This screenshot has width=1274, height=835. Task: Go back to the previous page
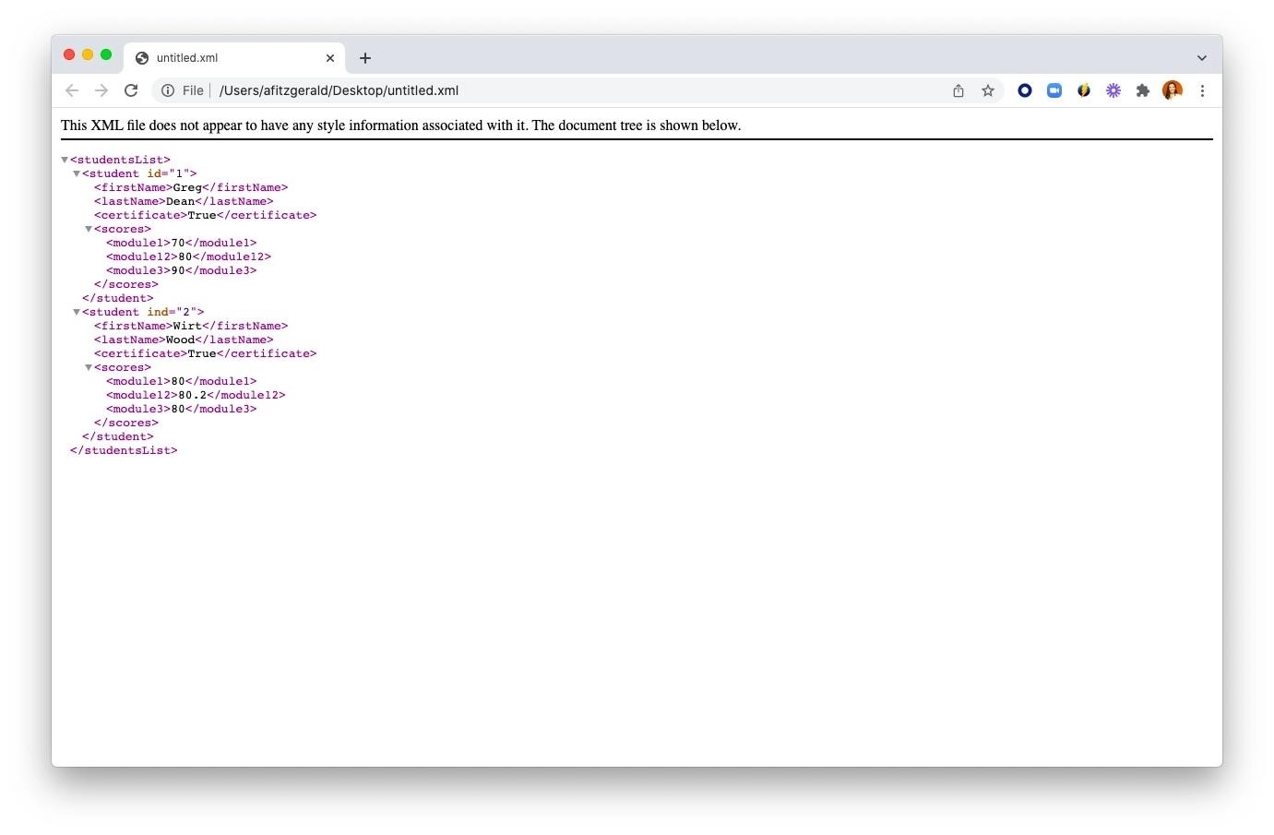72,90
